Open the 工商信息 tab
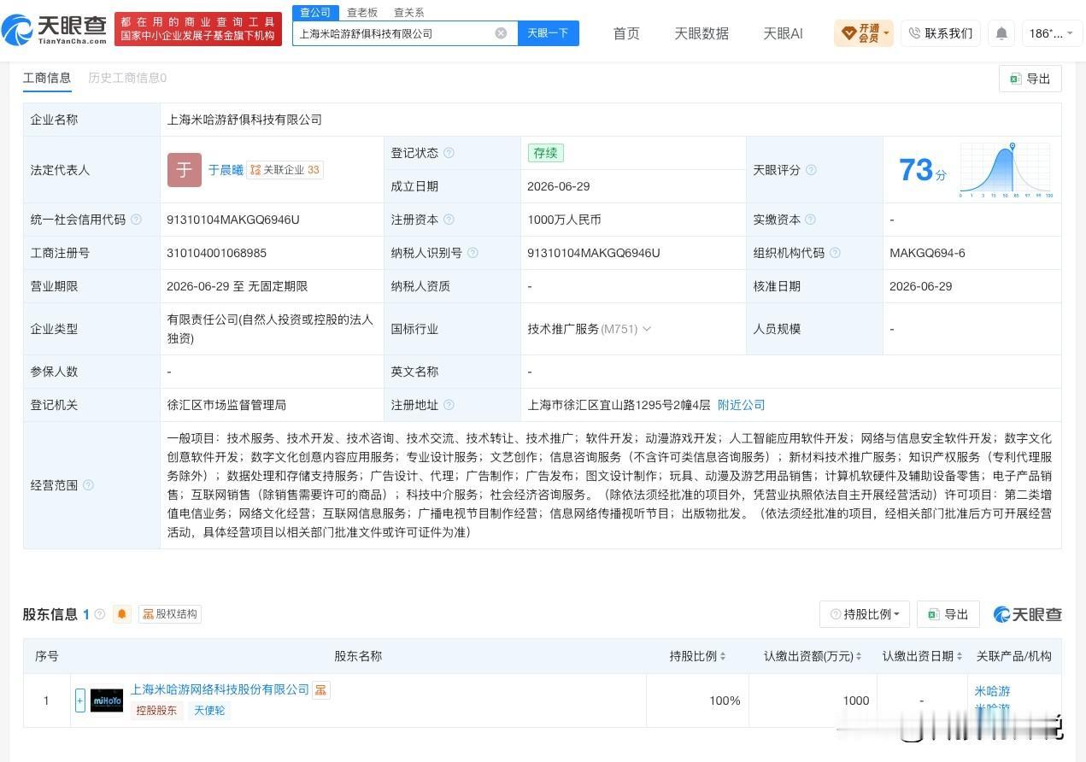1086x762 pixels. [x=47, y=78]
